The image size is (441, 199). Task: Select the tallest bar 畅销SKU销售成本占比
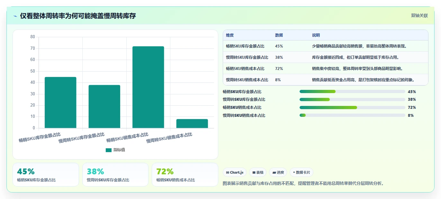tap(148, 87)
